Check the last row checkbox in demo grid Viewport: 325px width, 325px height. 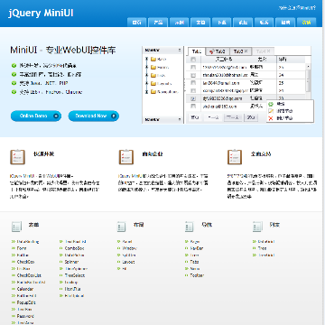pos(193,107)
